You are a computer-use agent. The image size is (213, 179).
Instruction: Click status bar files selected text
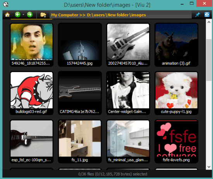113,174
